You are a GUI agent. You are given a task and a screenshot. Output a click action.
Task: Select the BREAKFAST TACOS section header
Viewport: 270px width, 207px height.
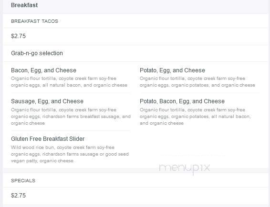[x=34, y=21]
